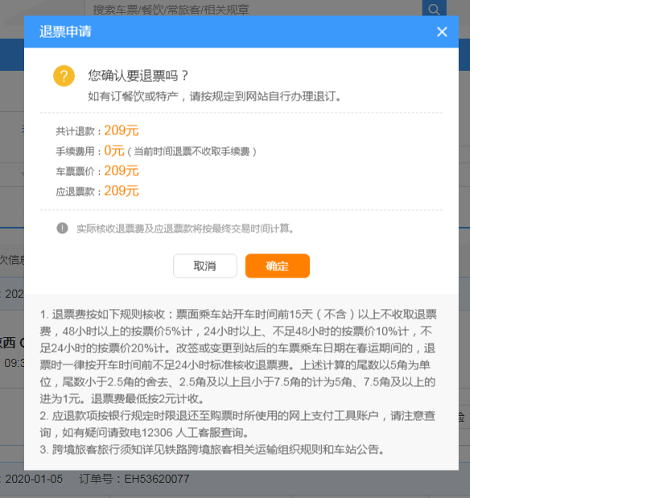Click the yellow question mark icon
This screenshot has width=659, height=498.
click(x=64, y=76)
